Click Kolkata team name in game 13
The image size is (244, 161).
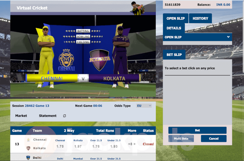(x=39, y=148)
